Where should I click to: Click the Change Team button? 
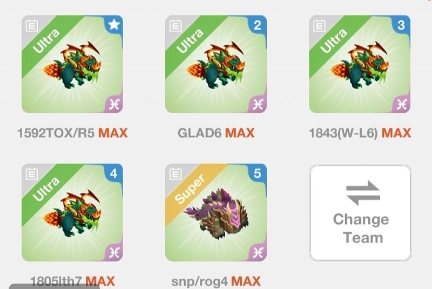pos(360,213)
